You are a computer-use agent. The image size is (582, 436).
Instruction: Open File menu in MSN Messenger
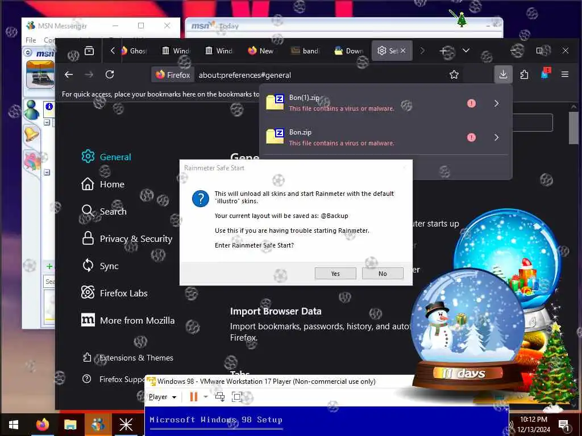pyautogui.click(x=31, y=40)
